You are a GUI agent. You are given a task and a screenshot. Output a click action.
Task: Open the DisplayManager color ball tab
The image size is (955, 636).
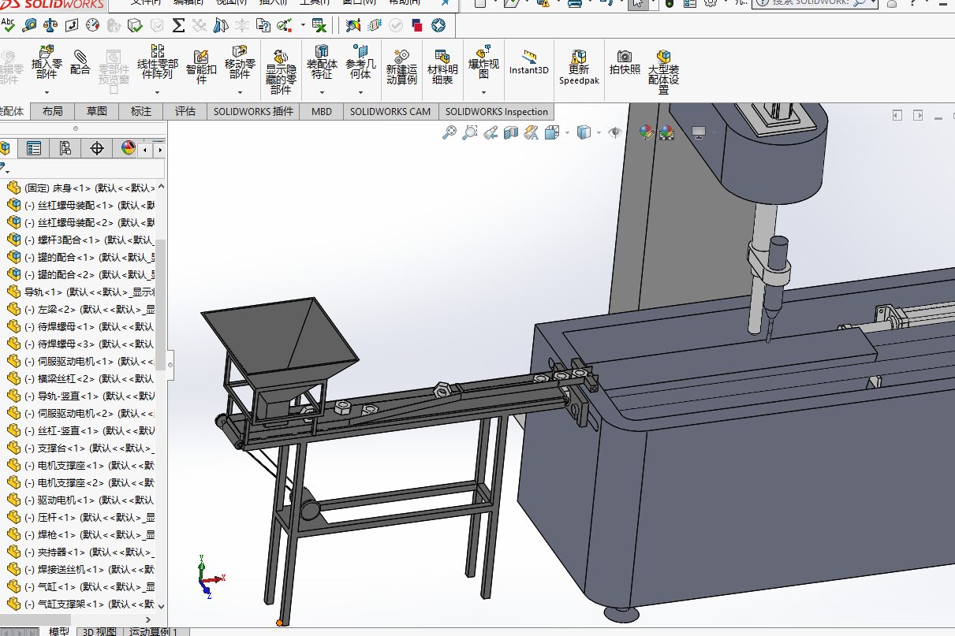[128, 148]
